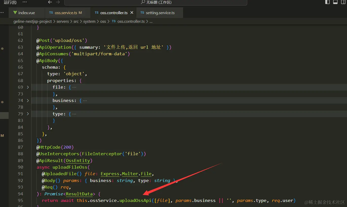Viewport: 347px width, 207px height.
Task: Select the oss.controller.ts editor tab
Action: pyautogui.click(x=114, y=13)
